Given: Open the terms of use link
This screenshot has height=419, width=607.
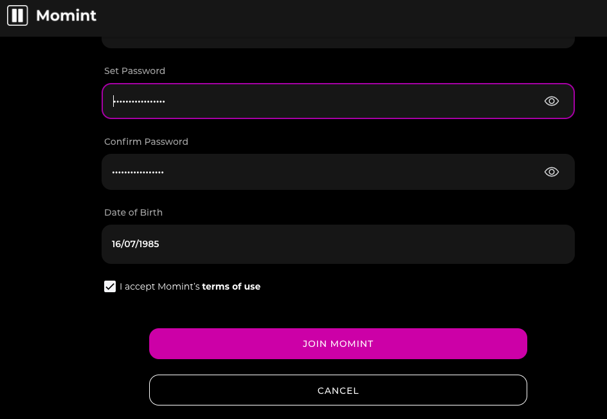Looking at the screenshot, I should click(x=231, y=286).
